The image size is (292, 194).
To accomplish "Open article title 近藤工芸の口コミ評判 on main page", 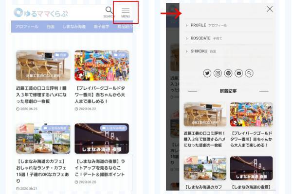I will click(41, 95).
